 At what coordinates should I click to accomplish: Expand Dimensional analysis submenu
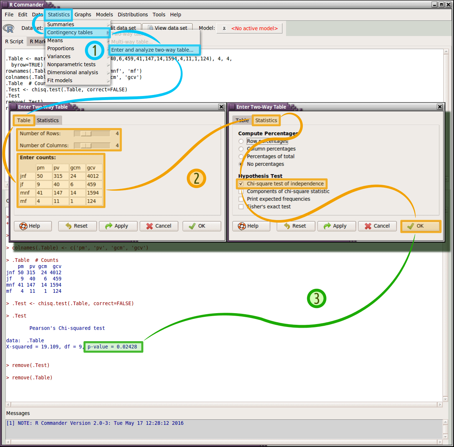pos(78,72)
